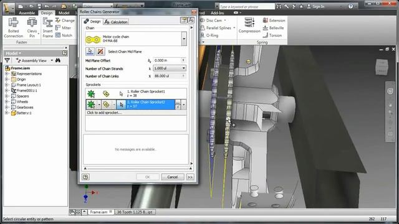Click Redo in quick access toolbar
Image resolution: width=399 pixels, height=224 pixels.
pyautogui.click(x=54, y=6)
